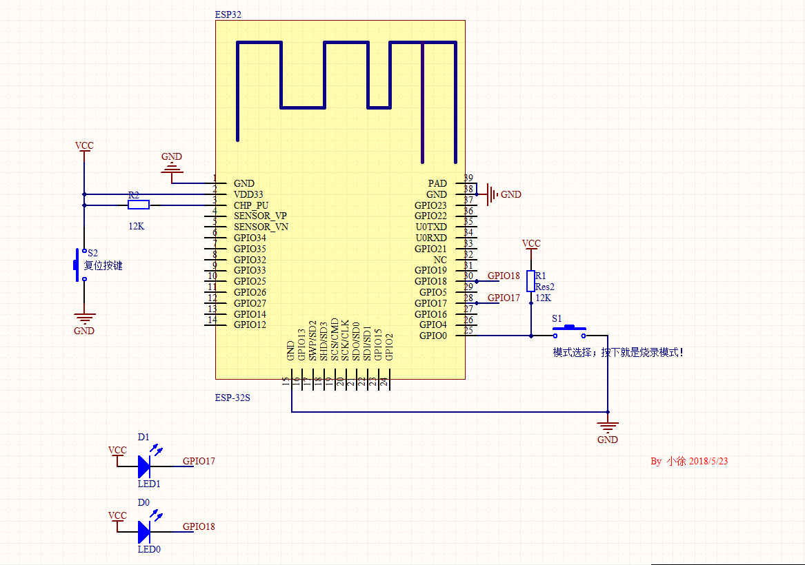Click the junction dot above bottom-right GND
The width and height of the screenshot is (805, 565).
[x=608, y=412]
